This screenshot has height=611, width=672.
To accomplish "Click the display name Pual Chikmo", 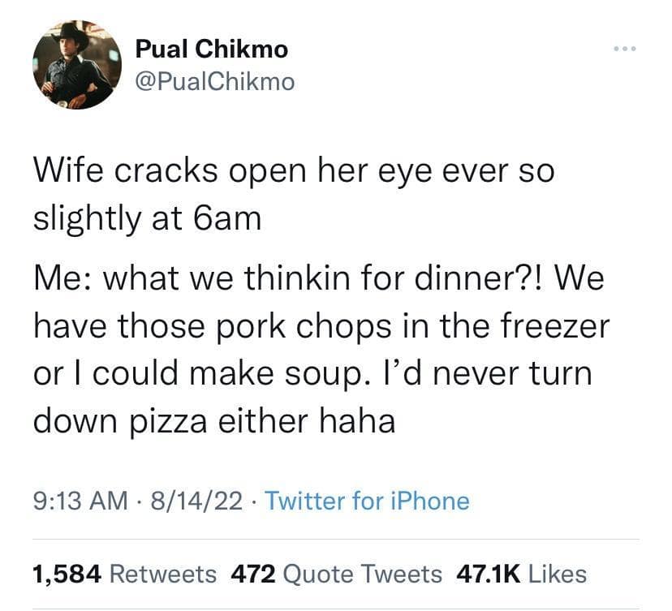I will point(211,49).
